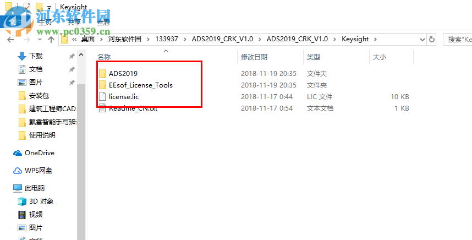Select 此电脑 in the navigation pane
This screenshot has width=472, height=240.
(35, 188)
